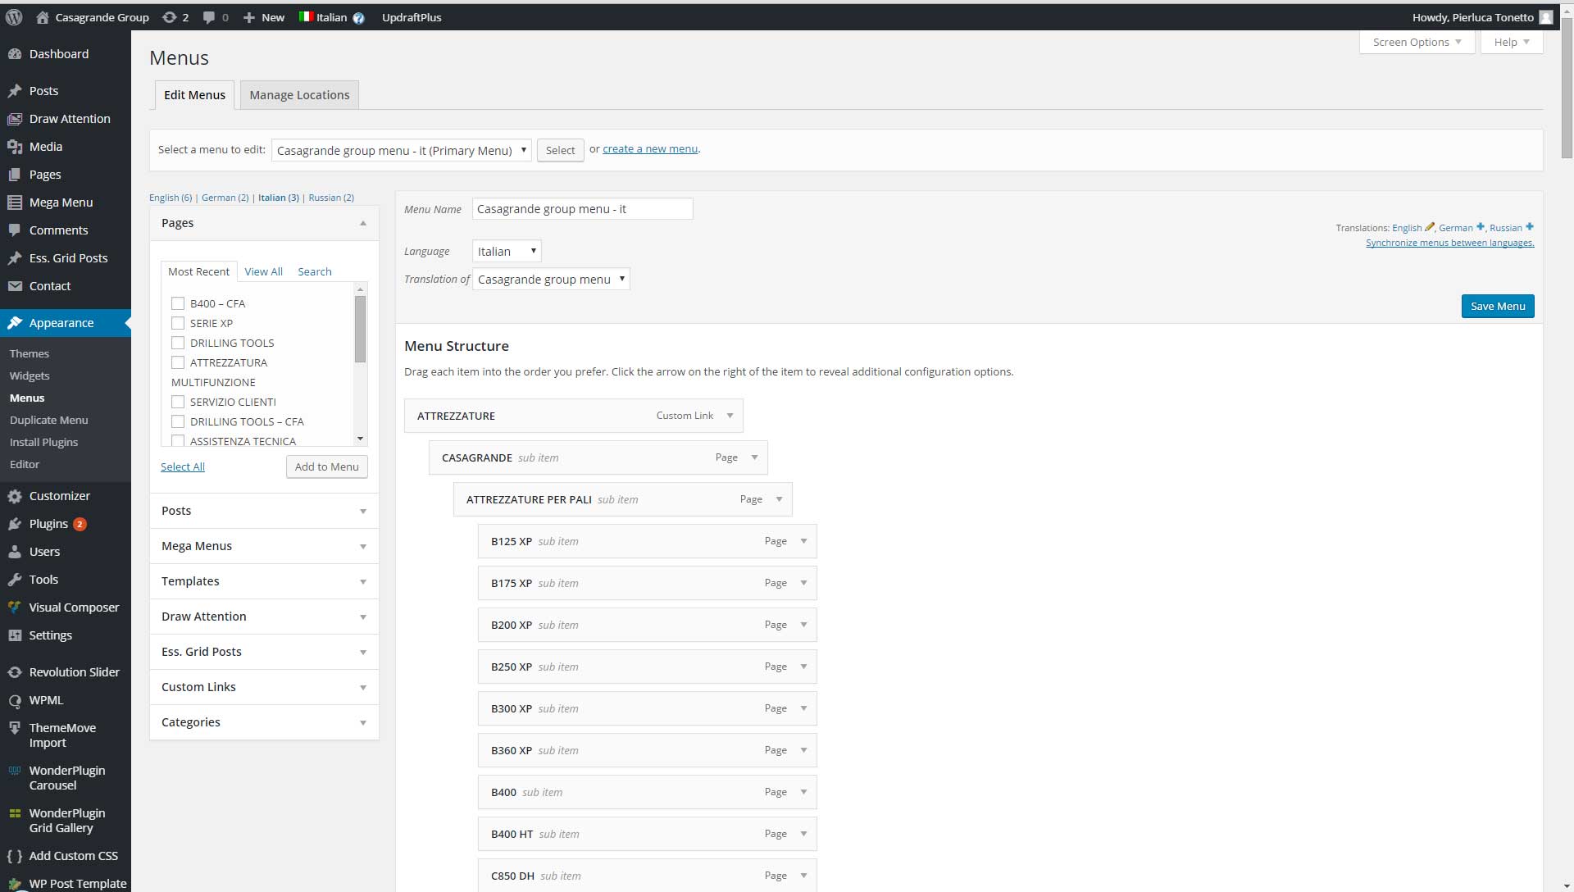Open Revolution Slider from sidebar
Image resolution: width=1574 pixels, height=892 pixels.
click(74, 672)
